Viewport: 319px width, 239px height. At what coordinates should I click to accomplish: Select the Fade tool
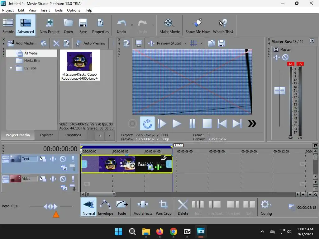pyautogui.click(x=122, y=207)
